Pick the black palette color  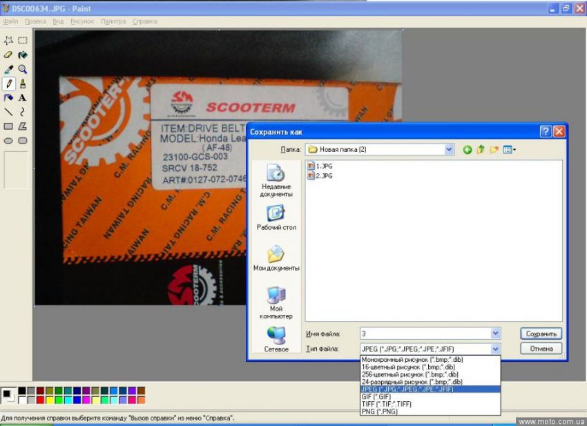click(22, 391)
